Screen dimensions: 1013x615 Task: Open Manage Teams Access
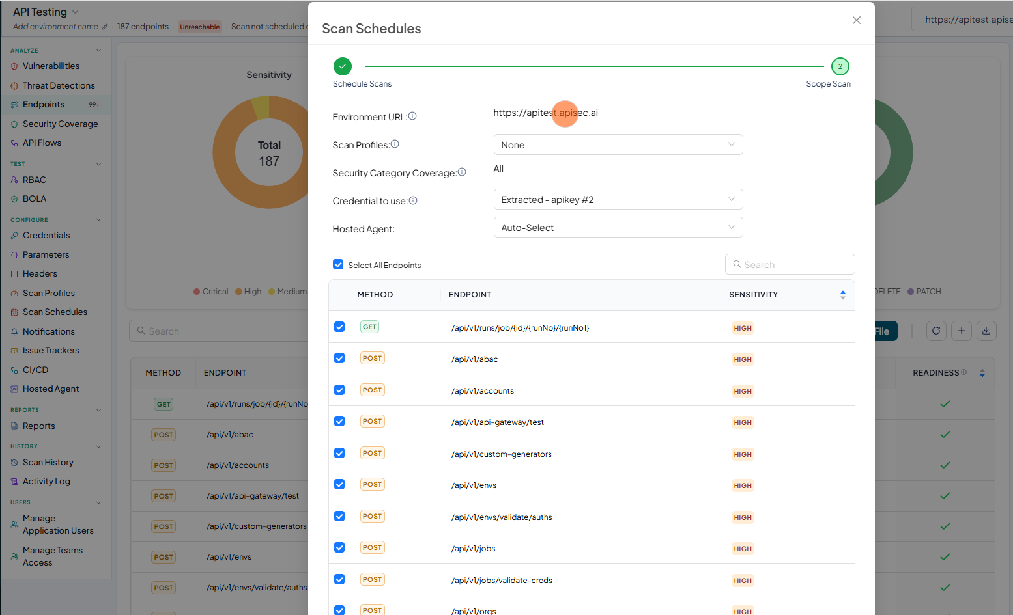(53, 556)
